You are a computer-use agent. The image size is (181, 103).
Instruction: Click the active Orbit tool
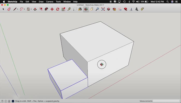click(x=86, y=9)
